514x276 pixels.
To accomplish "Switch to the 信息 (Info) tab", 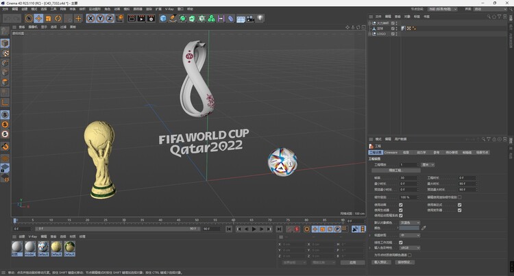I will pos(406,153).
